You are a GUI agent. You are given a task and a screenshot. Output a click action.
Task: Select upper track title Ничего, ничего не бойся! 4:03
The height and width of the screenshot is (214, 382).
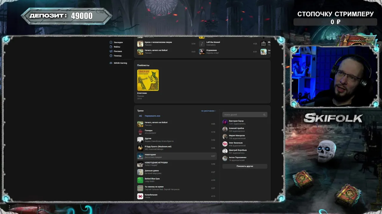click(156, 50)
